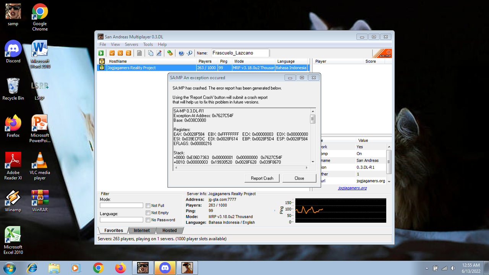Open the jogjagamers.org link
The image size is (489, 275).
tap(353, 188)
